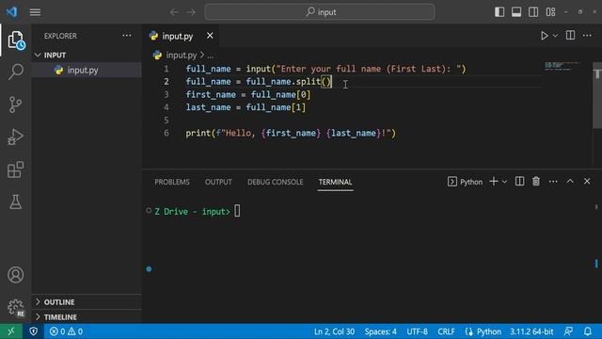The width and height of the screenshot is (602, 339).
Task: Open the hamburger application menu
Action: [x=35, y=12]
